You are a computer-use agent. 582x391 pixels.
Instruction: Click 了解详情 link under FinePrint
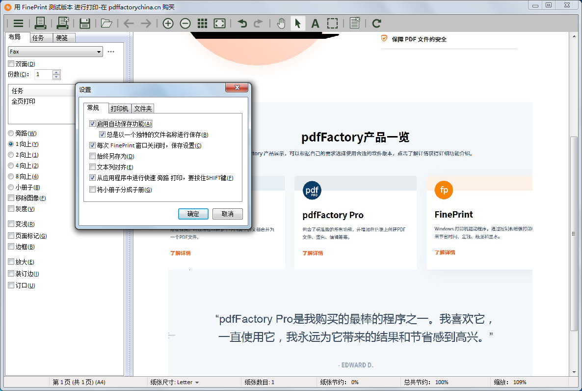pos(445,252)
